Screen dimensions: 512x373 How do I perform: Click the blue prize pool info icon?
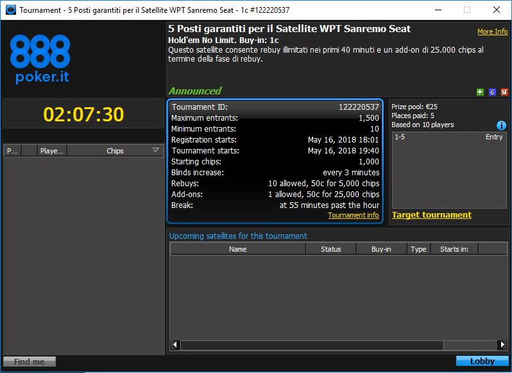tap(501, 125)
